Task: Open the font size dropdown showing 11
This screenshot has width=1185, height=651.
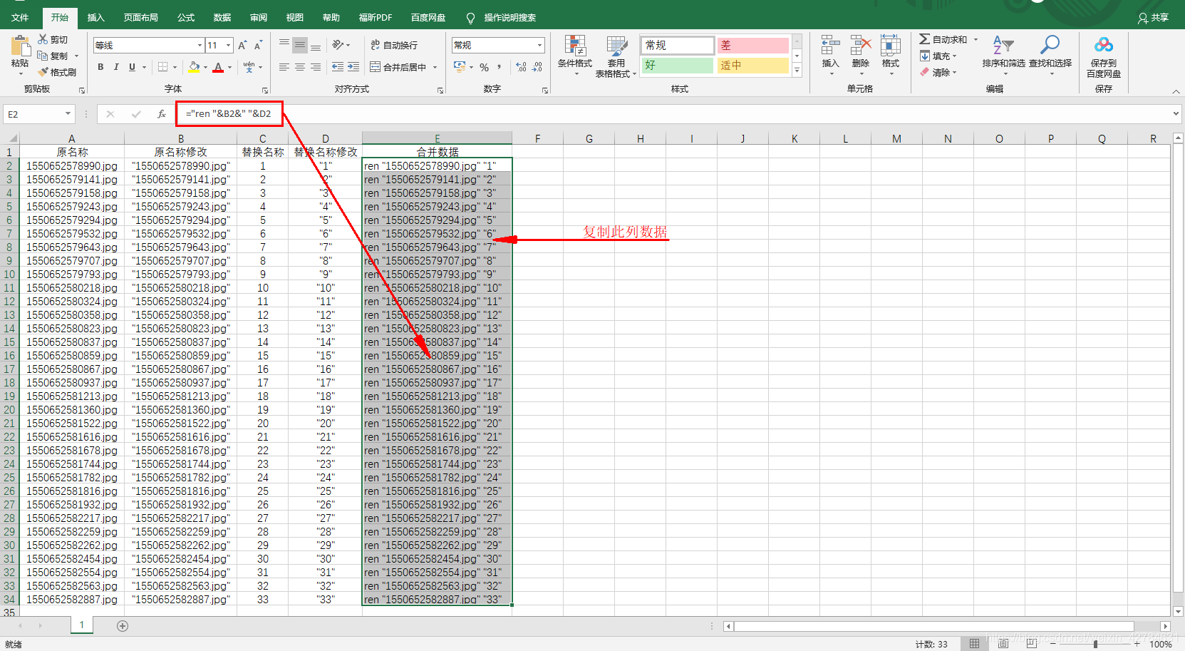Action: (x=228, y=45)
